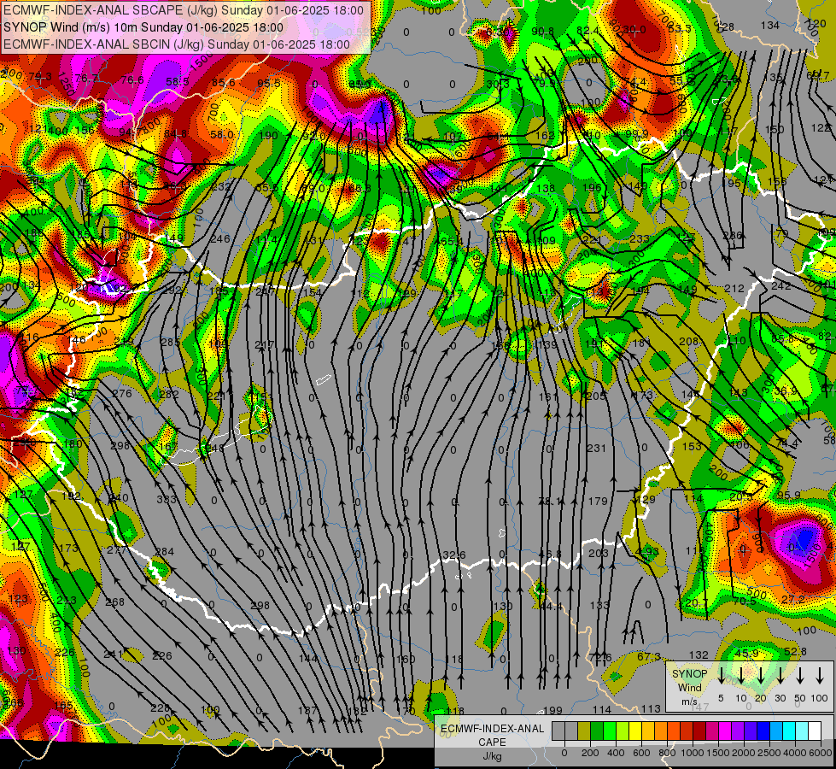Click the 6000 tick label in CAPE legend
836x769 pixels.
(821, 753)
